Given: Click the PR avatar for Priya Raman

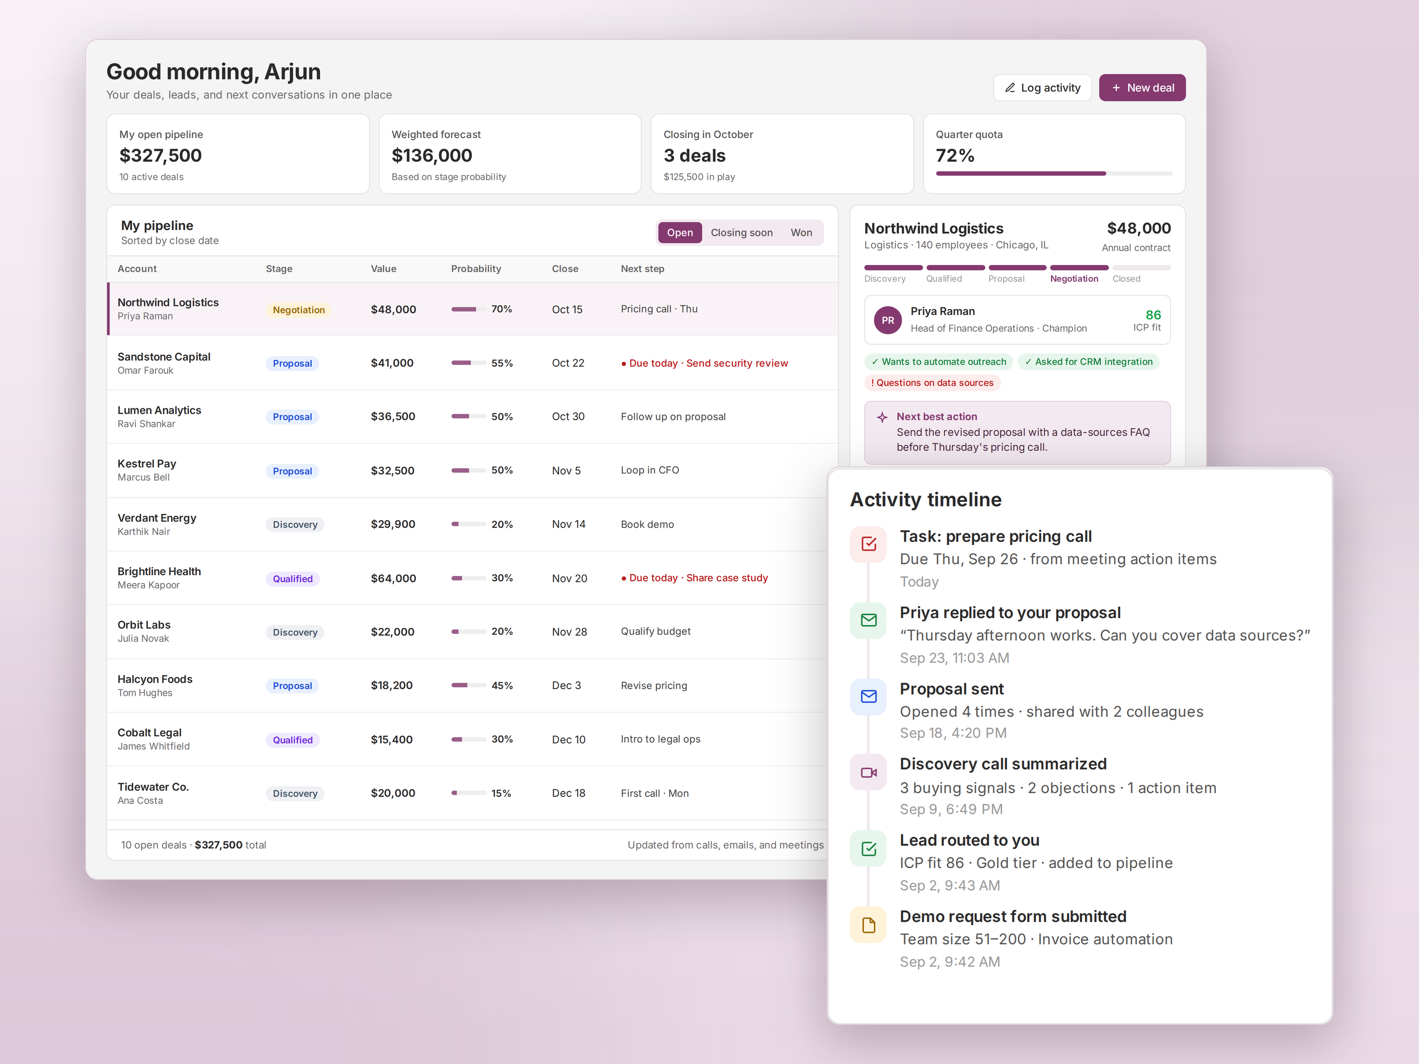Looking at the screenshot, I should (888, 320).
